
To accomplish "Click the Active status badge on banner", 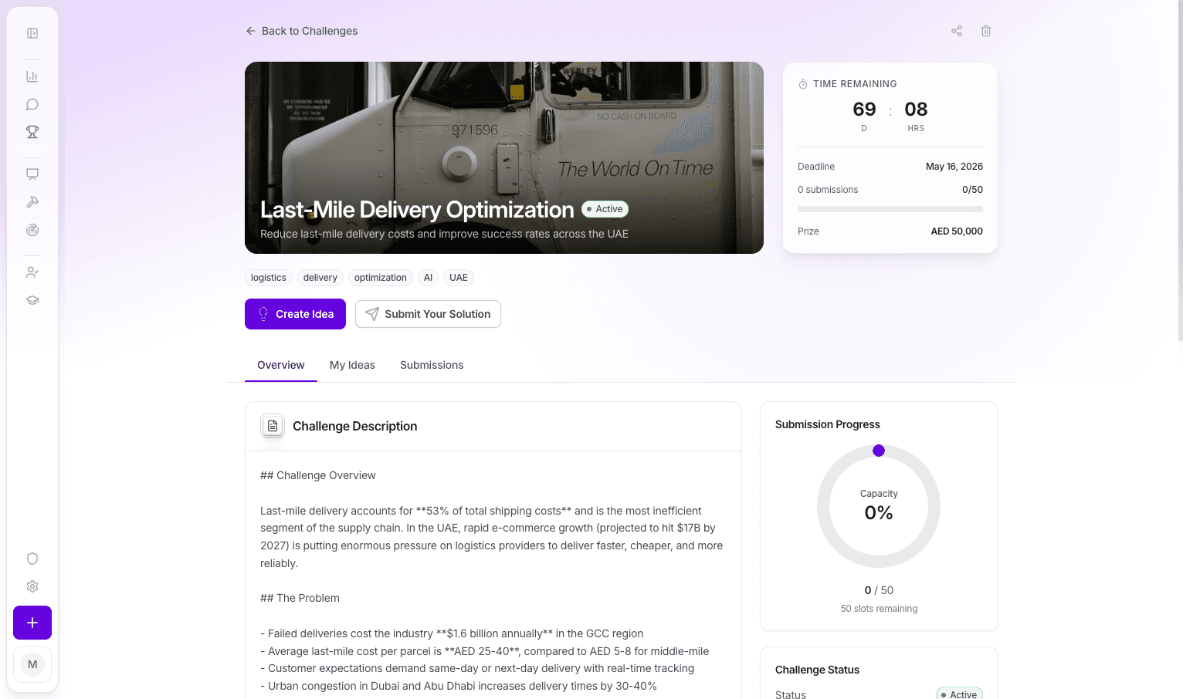I will pos(605,209).
